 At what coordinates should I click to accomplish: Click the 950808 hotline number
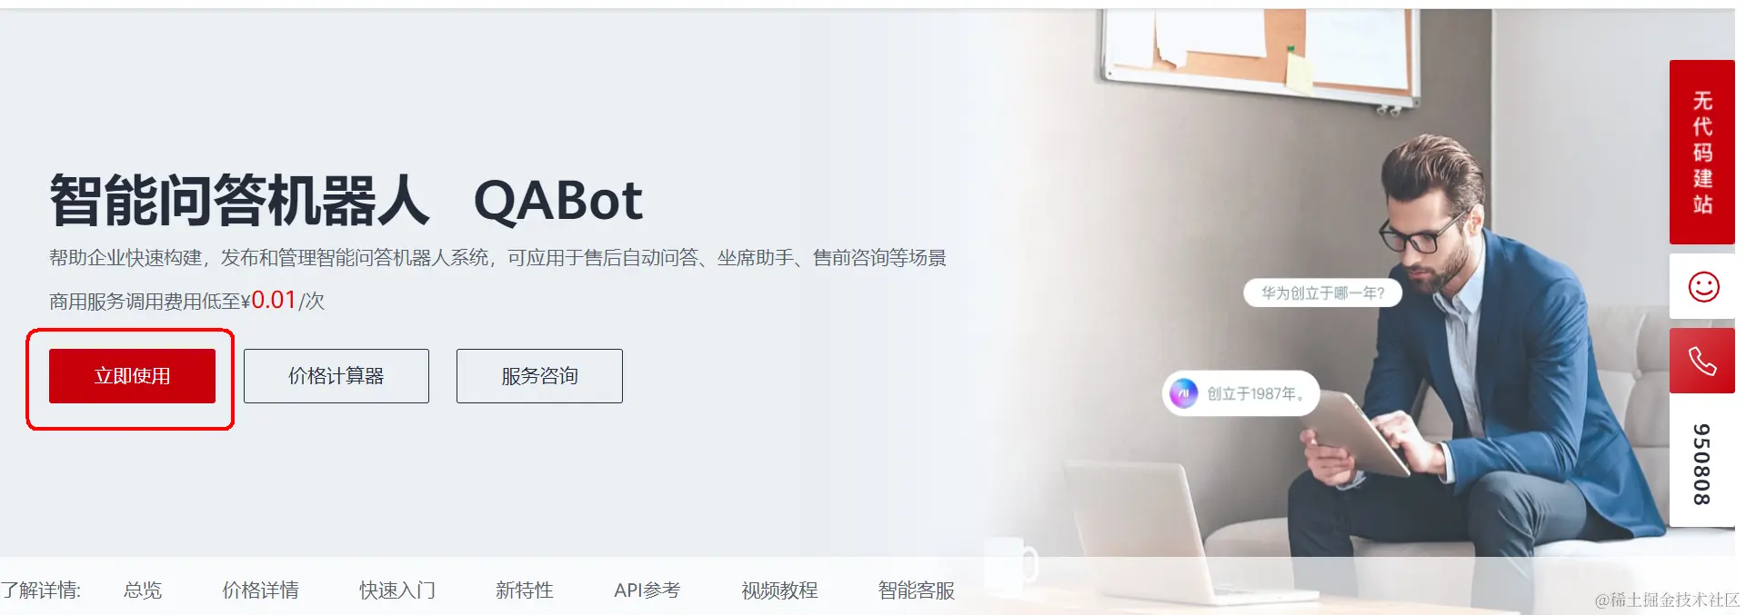click(x=1702, y=464)
